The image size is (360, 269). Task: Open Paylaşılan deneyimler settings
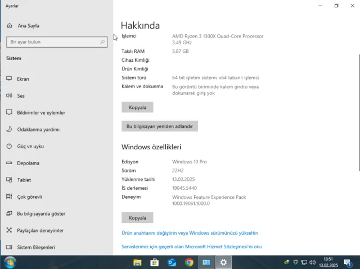[40, 231]
